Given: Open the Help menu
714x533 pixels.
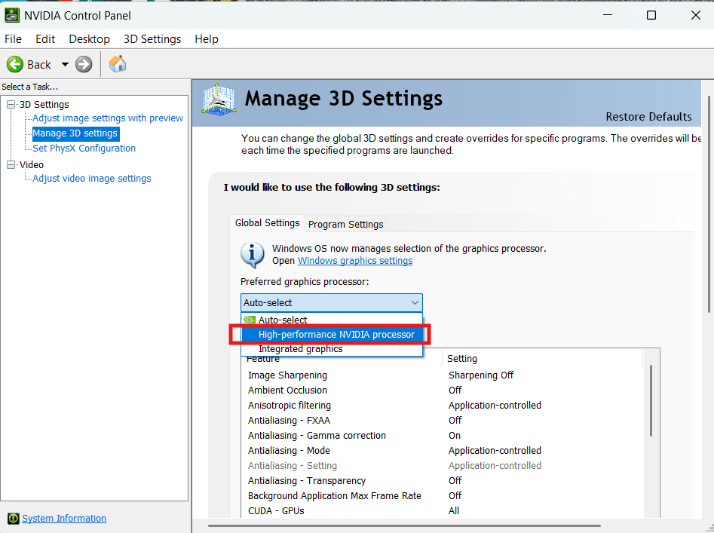Looking at the screenshot, I should coord(207,39).
